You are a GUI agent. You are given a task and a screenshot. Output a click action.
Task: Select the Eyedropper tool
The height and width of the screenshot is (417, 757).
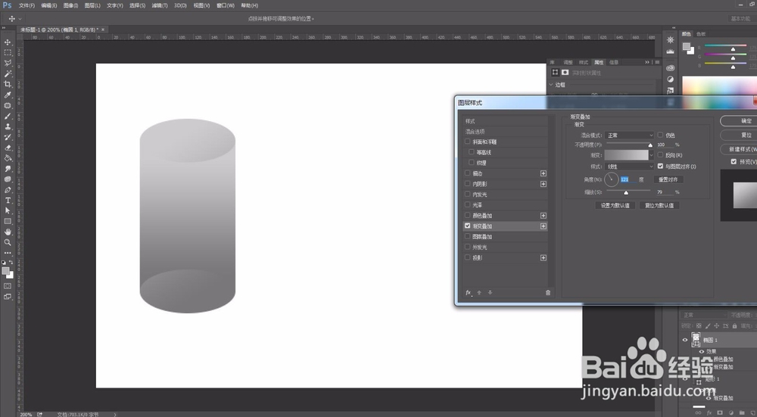point(8,95)
